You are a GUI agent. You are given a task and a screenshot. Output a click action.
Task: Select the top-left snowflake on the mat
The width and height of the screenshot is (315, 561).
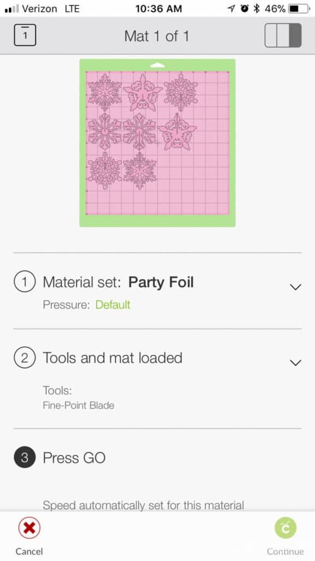tap(105, 92)
